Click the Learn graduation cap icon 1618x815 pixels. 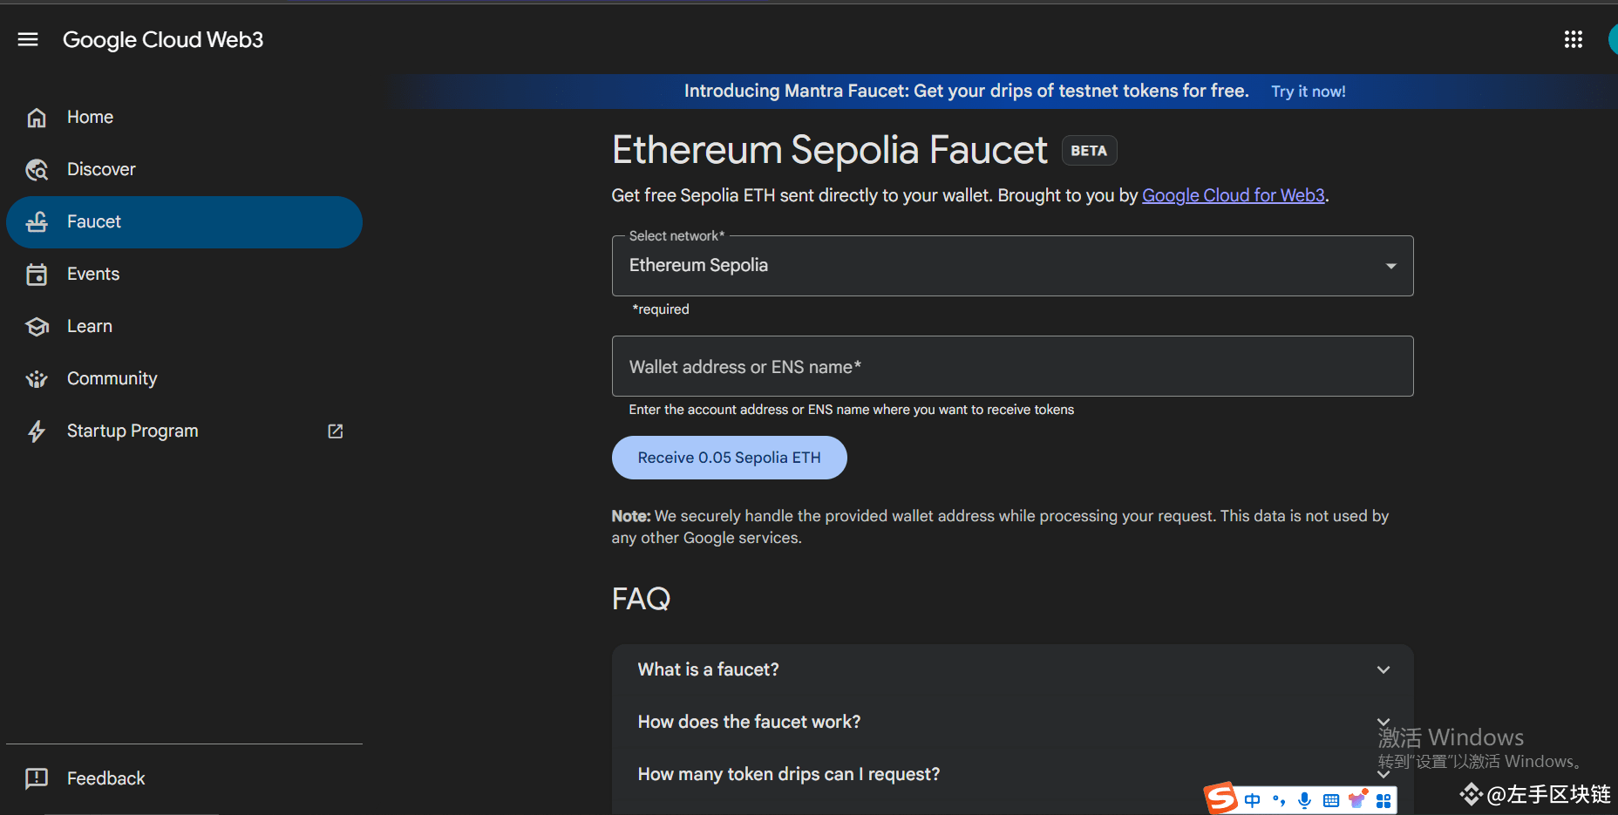37,326
